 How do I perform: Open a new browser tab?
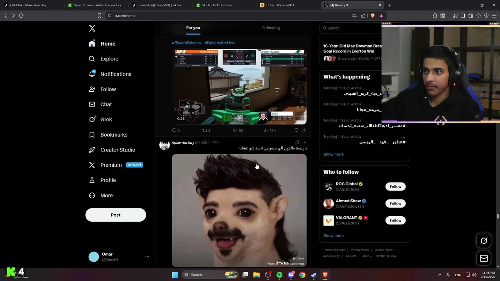click(x=389, y=5)
